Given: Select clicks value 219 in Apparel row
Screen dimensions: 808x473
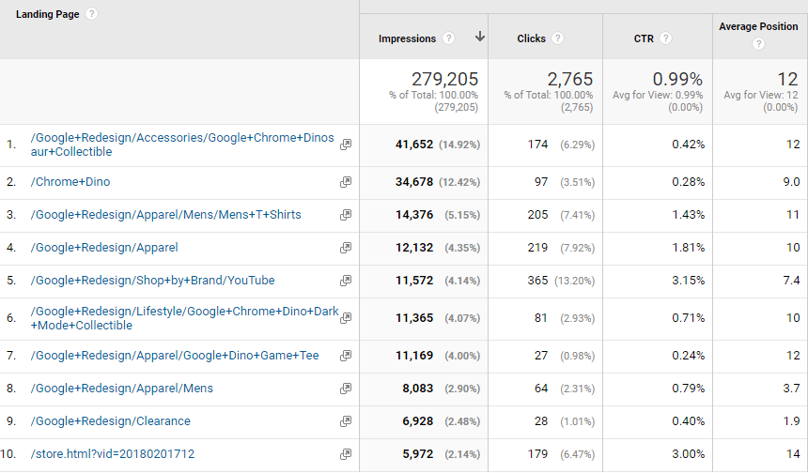Looking at the screenshot, I should (x=537, y=248).
